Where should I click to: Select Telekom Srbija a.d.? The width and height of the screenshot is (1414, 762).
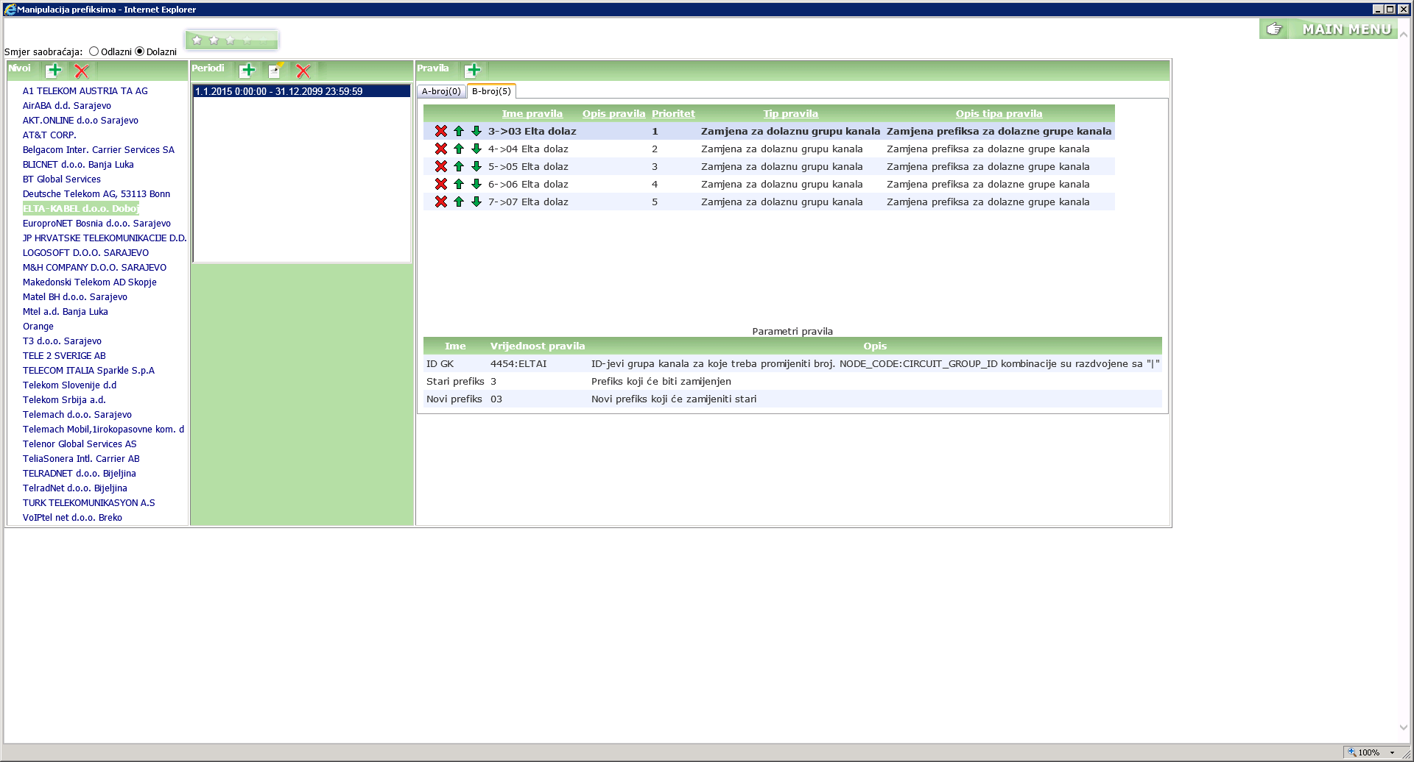[x=64, y=400]
